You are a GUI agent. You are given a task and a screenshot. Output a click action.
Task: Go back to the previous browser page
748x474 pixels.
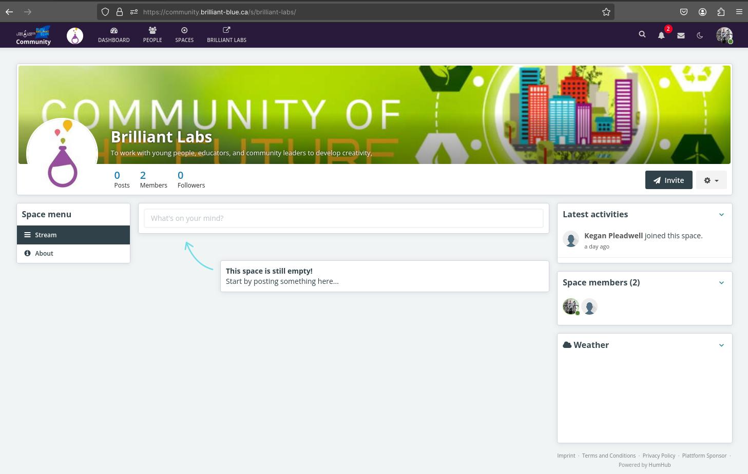tap(9, 12)
